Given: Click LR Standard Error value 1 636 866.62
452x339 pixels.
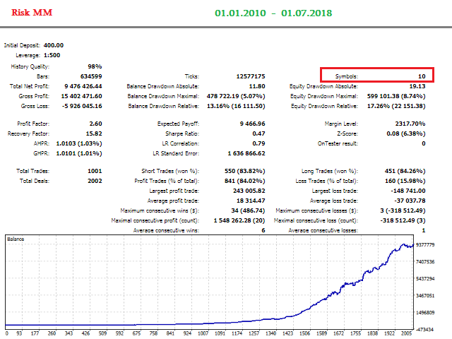Looking at the screenshot, I should coord(246,153).
